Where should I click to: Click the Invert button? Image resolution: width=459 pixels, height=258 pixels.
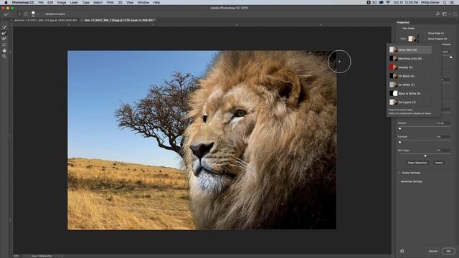point(439,163)
